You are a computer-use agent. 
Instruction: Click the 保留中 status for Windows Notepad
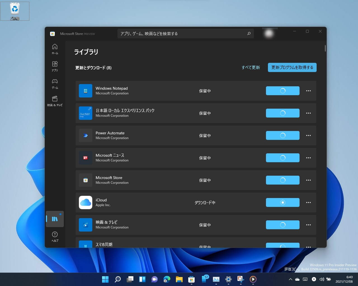(205, 91)
